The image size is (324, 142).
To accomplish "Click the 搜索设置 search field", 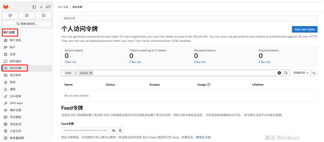I will coord(189,19).
